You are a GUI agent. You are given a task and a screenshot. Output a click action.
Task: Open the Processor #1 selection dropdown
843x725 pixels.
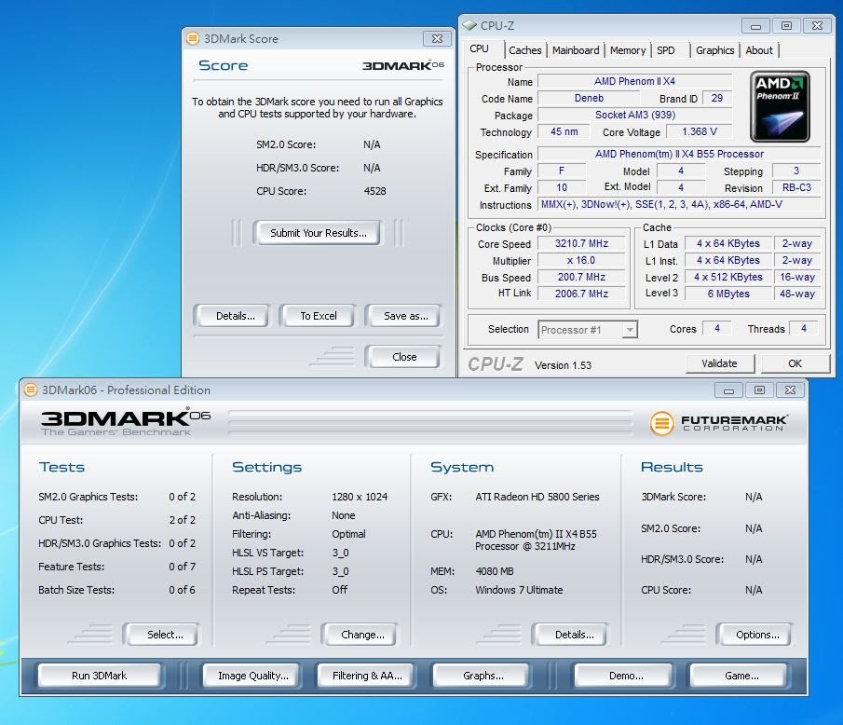tap(630, 330)
